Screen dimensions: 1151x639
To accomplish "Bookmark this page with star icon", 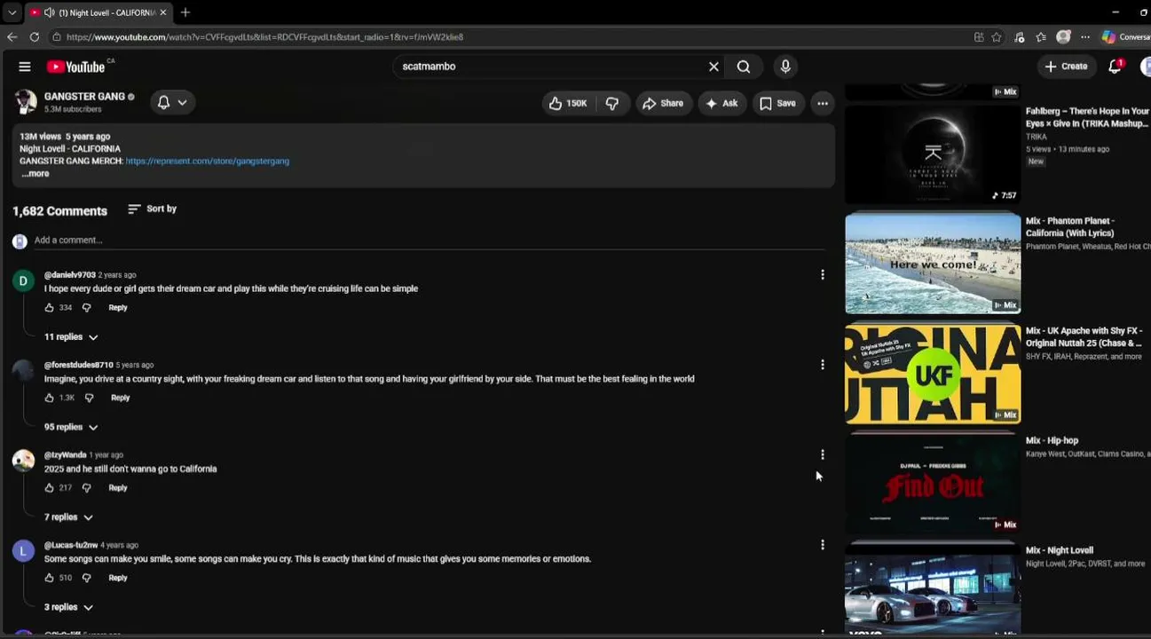I will coord(997,37).
